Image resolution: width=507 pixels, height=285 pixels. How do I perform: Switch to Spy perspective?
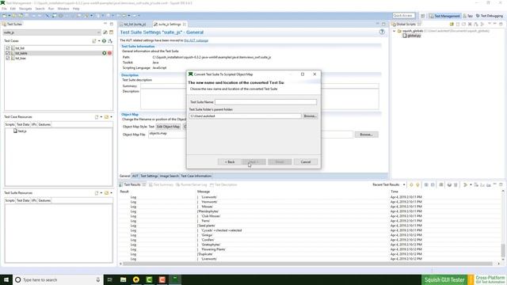point(468,16)
